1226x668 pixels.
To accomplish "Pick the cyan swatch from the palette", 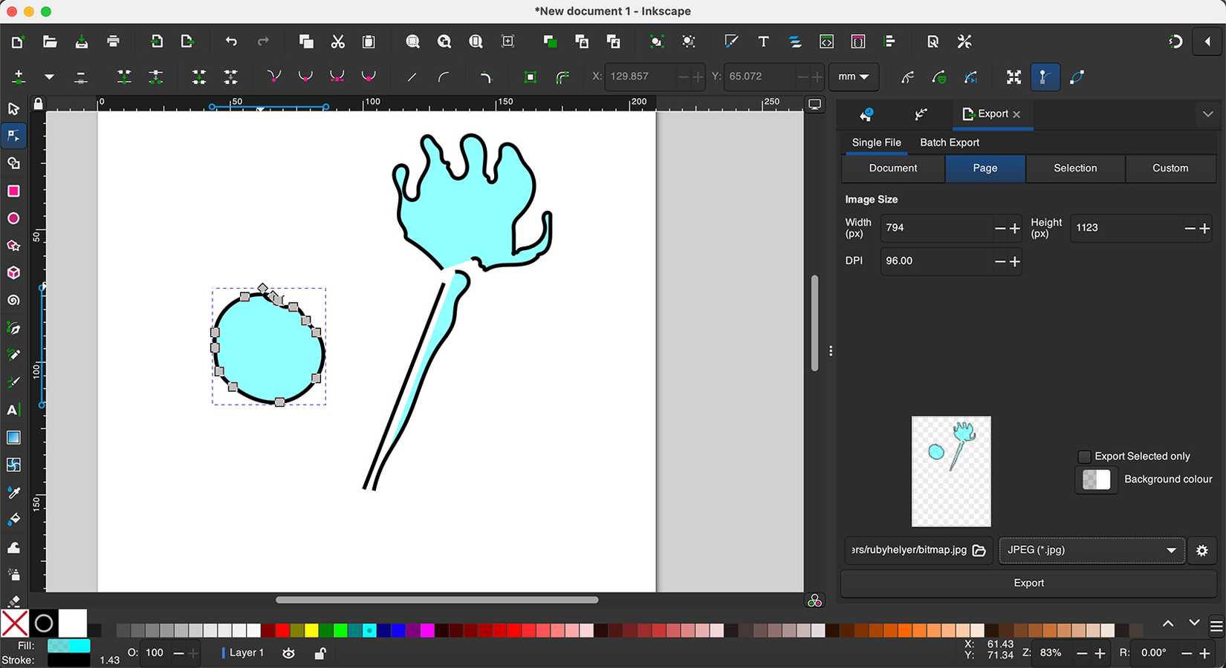I will (369, 630).
